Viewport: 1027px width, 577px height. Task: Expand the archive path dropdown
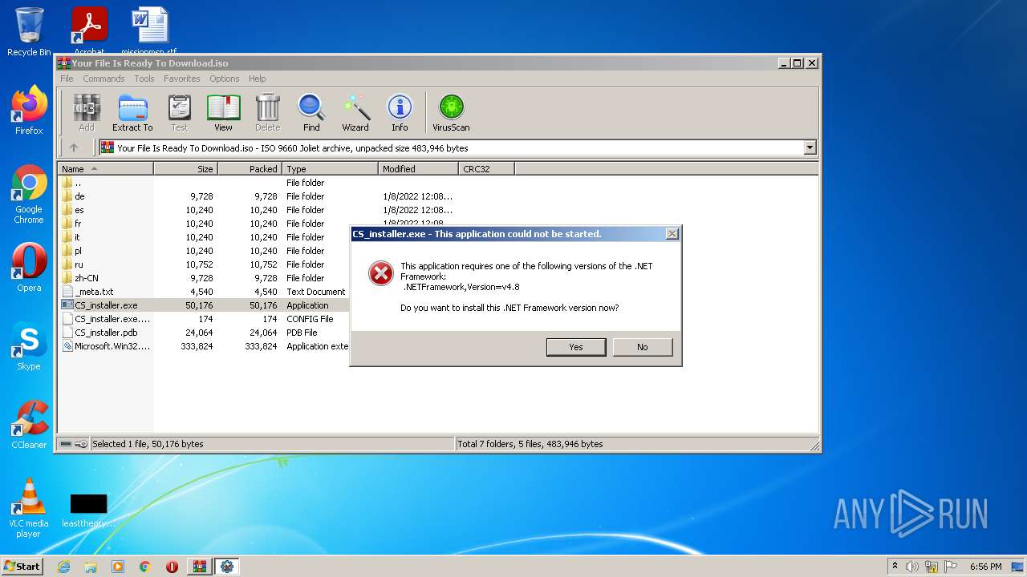click(810, 147)
